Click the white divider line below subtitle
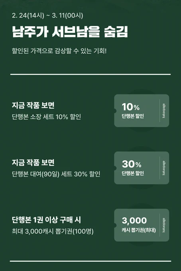Screen dimensions: 181x271 pyautogui.click(x=90, y=74)
